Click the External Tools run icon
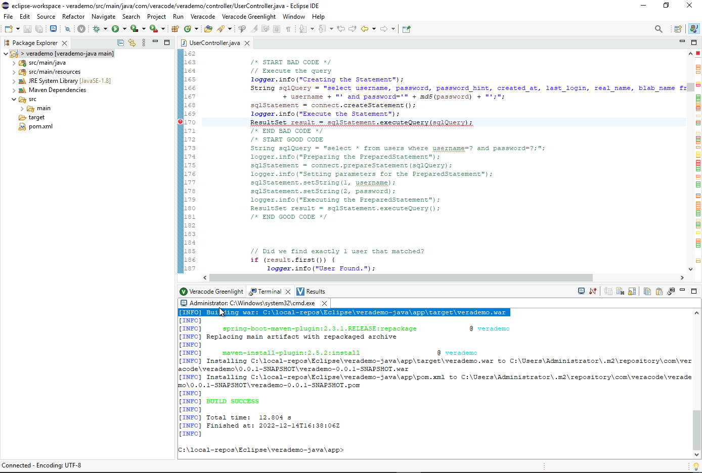This screenshot has height=473, width=702. [153, 29]
